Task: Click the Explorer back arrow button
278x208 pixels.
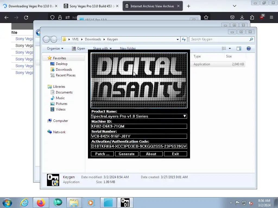Action: (x=46, y=39)
